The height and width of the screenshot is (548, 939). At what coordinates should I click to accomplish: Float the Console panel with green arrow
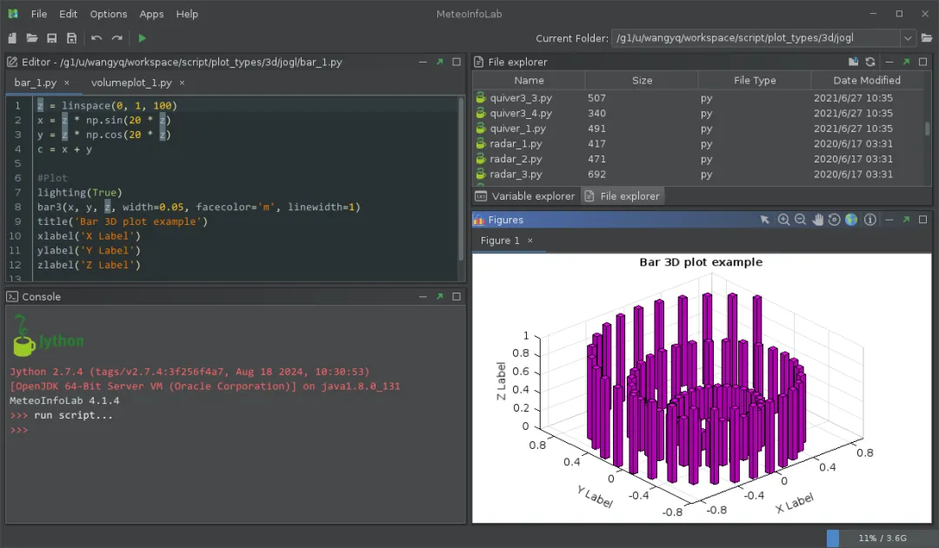440,296
